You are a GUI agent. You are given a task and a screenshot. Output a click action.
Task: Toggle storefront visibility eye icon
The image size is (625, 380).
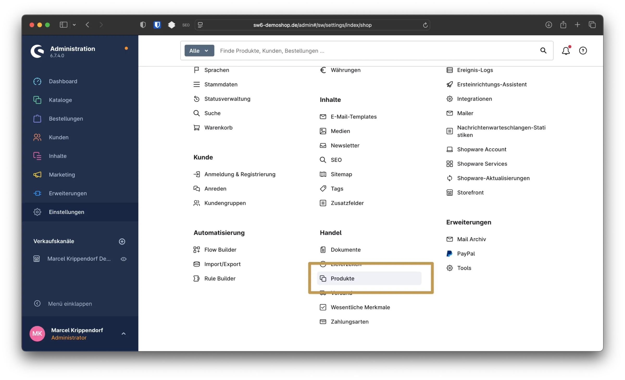(x=123, y=259)
